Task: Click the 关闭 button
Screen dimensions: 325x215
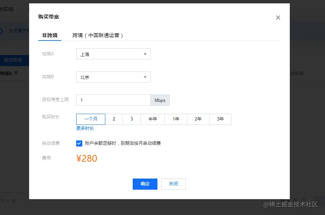Action: click(x=173, y=184)
